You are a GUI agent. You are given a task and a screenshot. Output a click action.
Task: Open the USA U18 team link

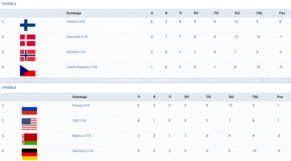point(79,121)
